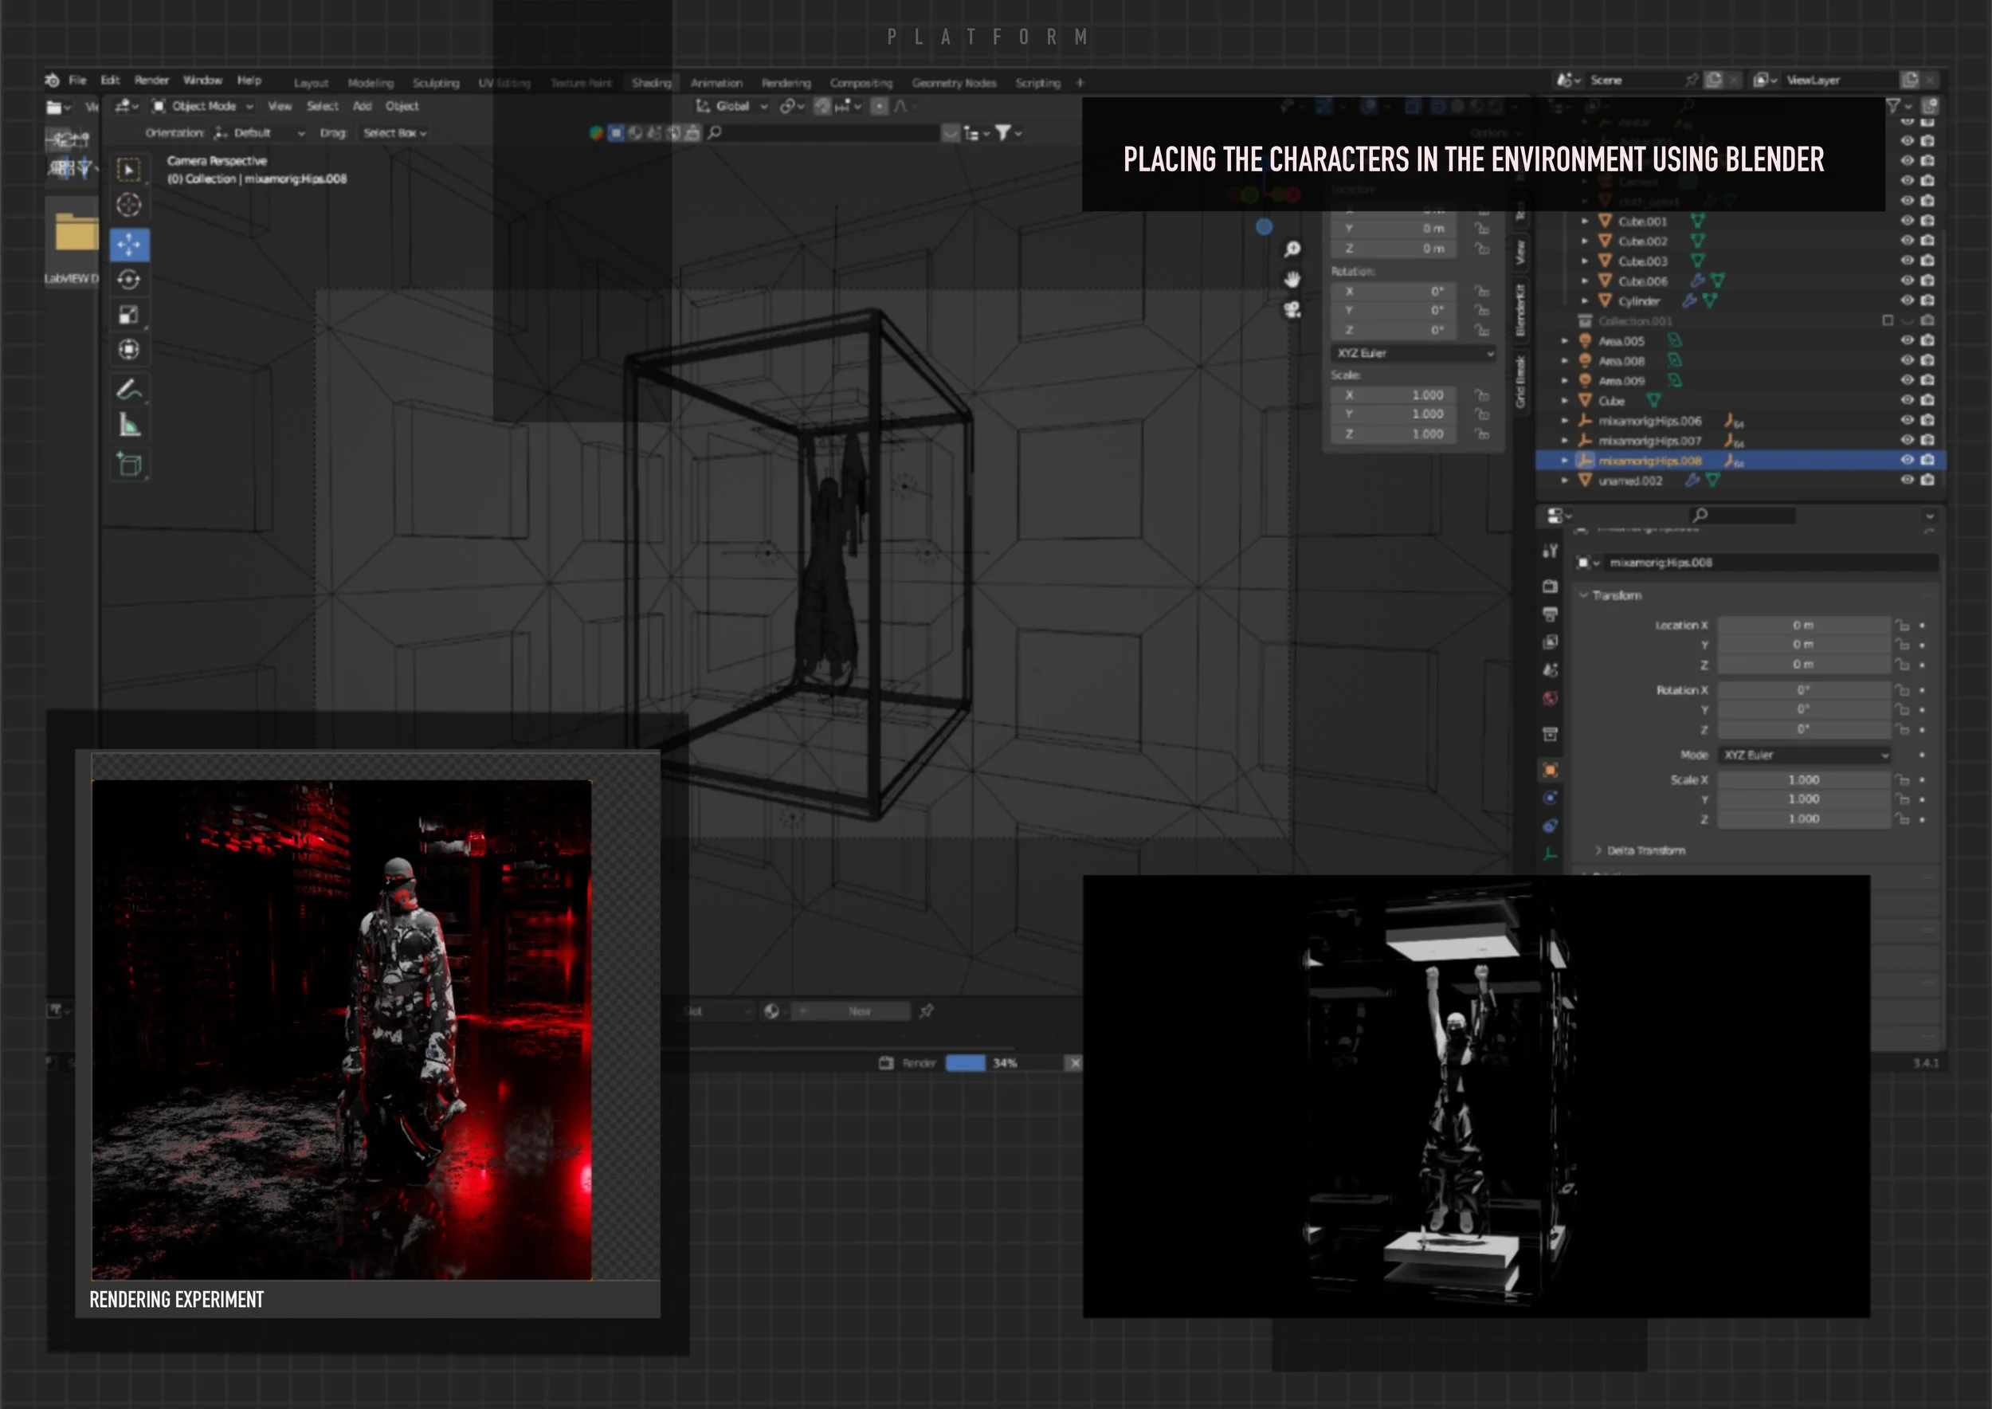Click the camera view icon in viewport
Image resolution: width=1992 pixels, height=1409 pixels.
point(1292,310)
